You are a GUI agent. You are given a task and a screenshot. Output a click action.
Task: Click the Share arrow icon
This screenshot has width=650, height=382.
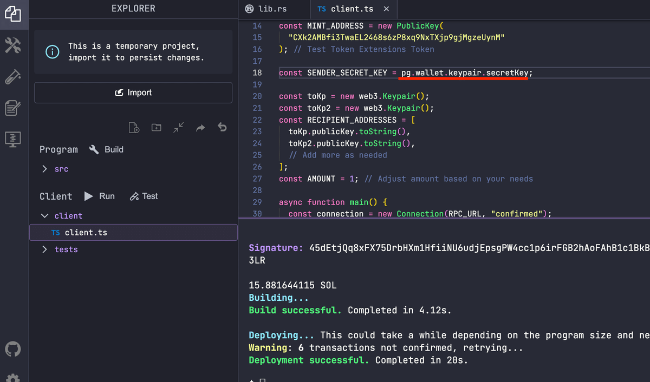point(200,128)
